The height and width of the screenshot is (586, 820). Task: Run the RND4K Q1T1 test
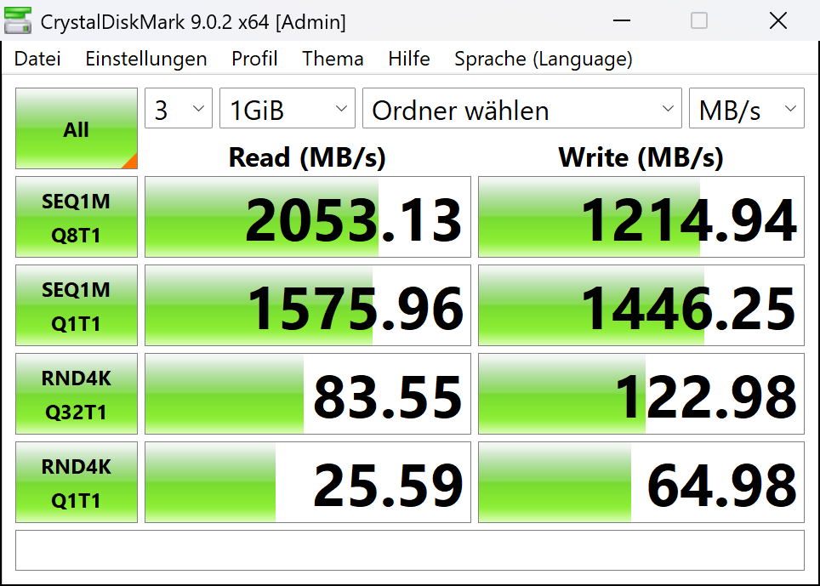pyautogui.click(x=76, y=483)
